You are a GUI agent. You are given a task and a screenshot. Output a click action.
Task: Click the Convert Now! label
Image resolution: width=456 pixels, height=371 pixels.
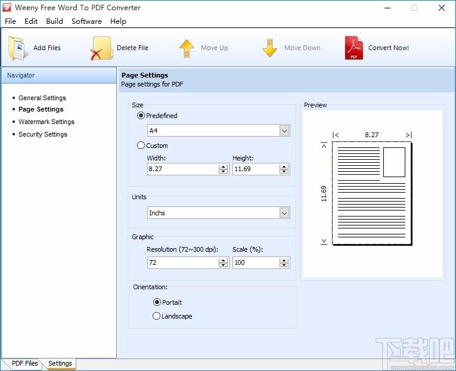(389, 48)
